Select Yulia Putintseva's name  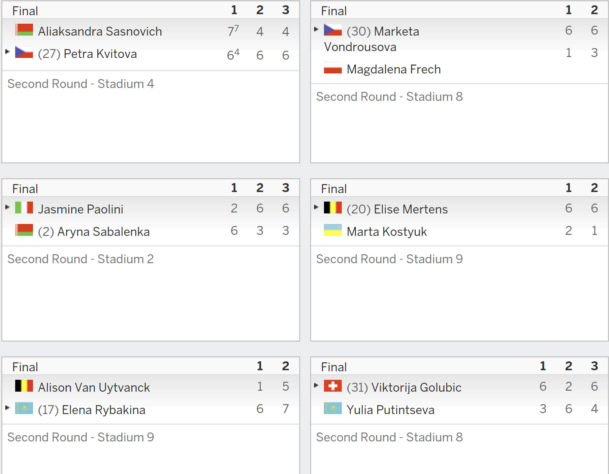(391, 410)
